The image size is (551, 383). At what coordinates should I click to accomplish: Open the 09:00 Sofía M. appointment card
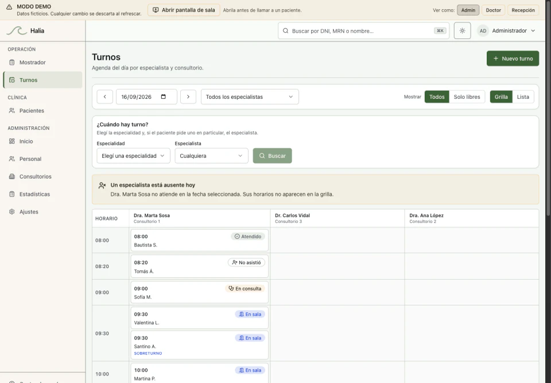point(199,292)
